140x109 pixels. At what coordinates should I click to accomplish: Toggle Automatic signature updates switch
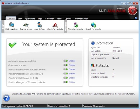pyautogui.click(x=65, y=61)
